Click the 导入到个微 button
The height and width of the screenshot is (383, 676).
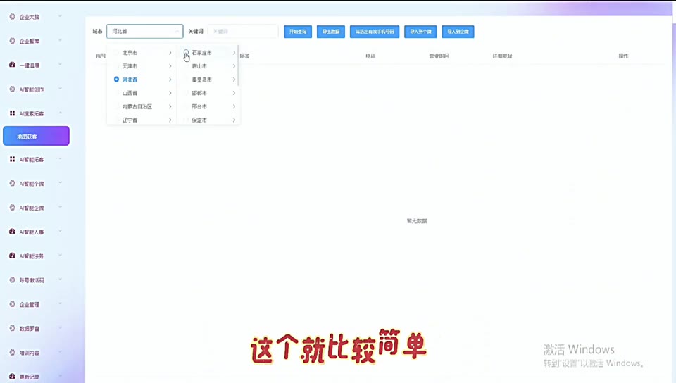click(420, 32)
